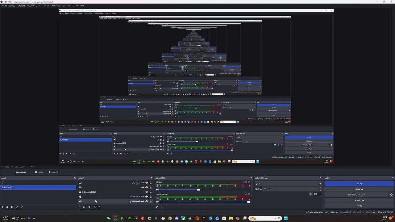The width and height of the screenshot is (395, 222).
Task: Delete selected scene with trash icon
Action: (7, 207)
